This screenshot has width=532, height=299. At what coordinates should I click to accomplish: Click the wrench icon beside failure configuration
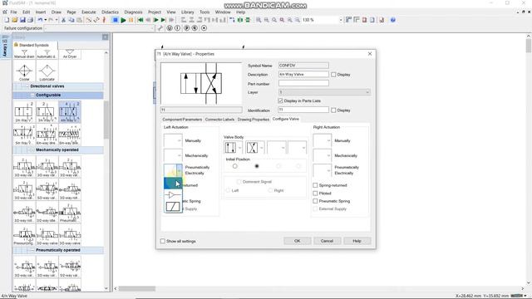[x=160, y=28]
